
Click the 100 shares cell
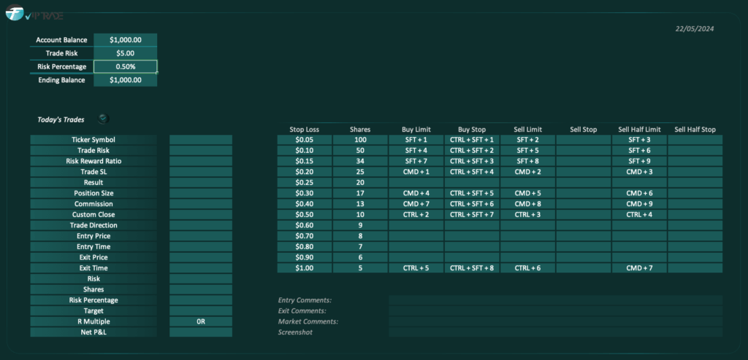point(360,140)
